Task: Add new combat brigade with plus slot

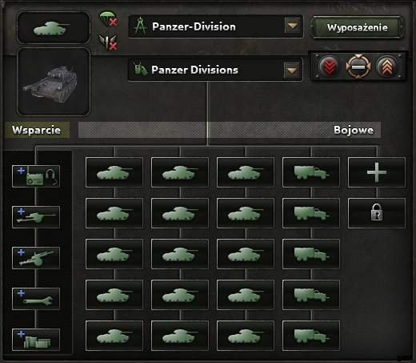Action: coord(377,172)
